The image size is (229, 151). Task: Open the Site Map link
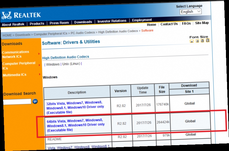coord(202,23)
